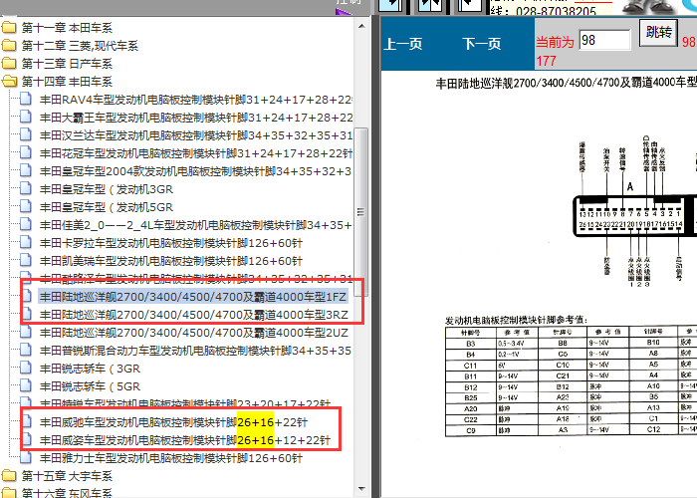Viewport: 697px width, 498px height.
Task: Collapse the open 第十四章 丰田车系 folder
Action: tap(9, 82)
